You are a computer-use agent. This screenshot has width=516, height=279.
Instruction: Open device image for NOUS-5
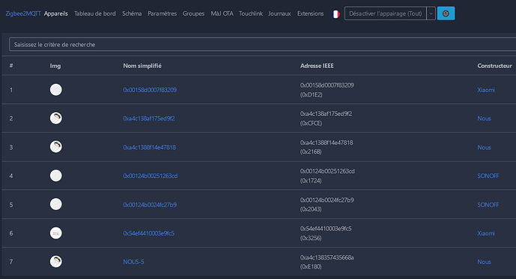click(x=56, y=262)
